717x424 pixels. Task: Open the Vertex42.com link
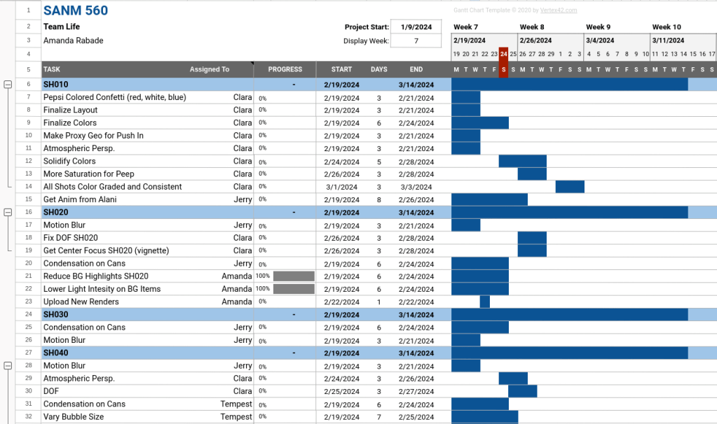[559, 10]
